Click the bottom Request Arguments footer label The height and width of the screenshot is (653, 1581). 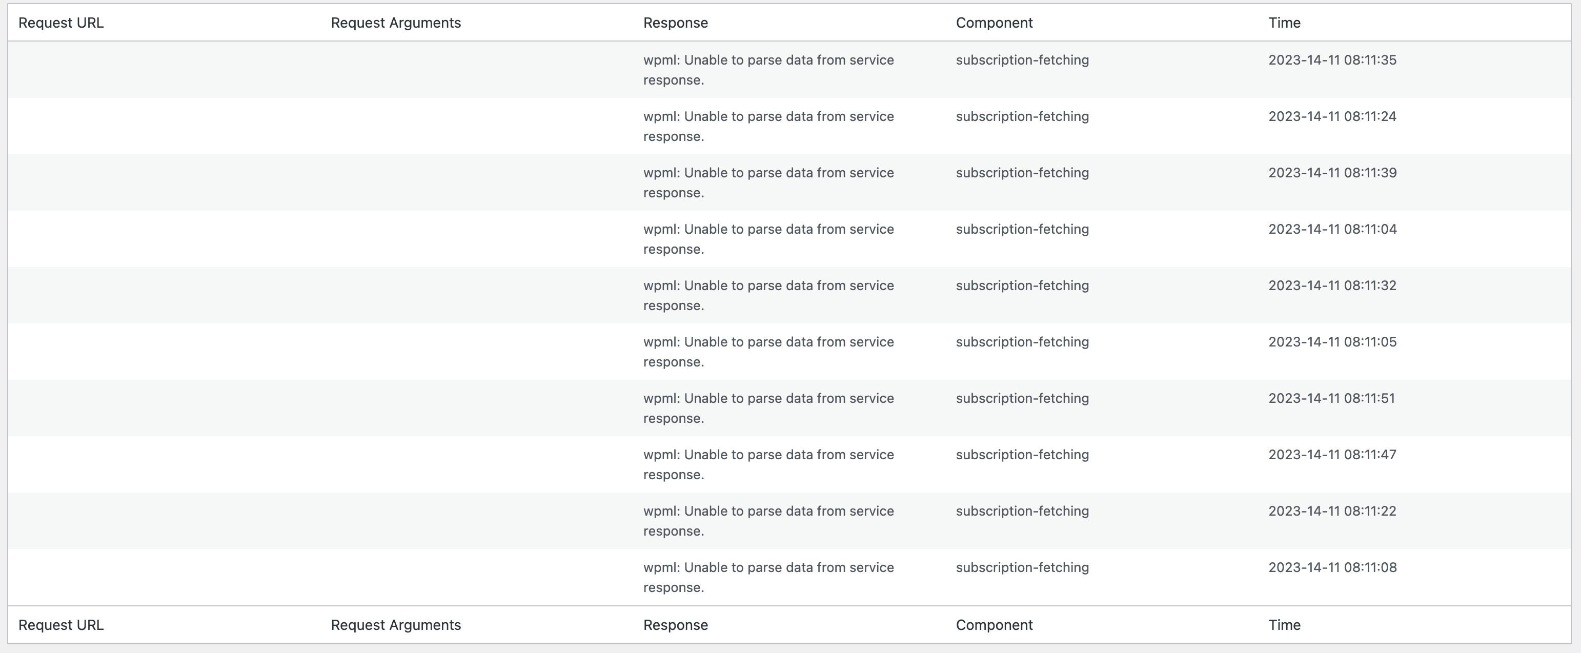[396, 625]
